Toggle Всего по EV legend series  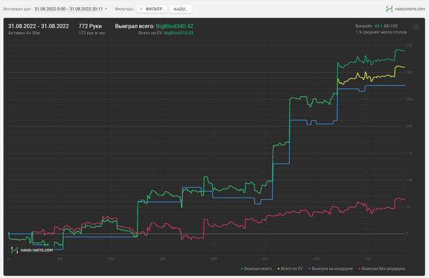click(x=290, y=269)
